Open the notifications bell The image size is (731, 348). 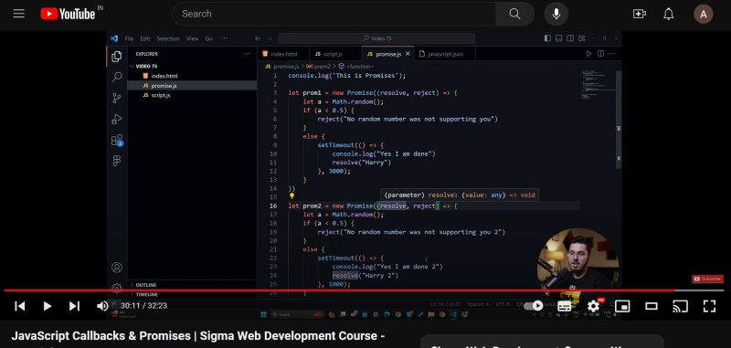tap(669, 14)
